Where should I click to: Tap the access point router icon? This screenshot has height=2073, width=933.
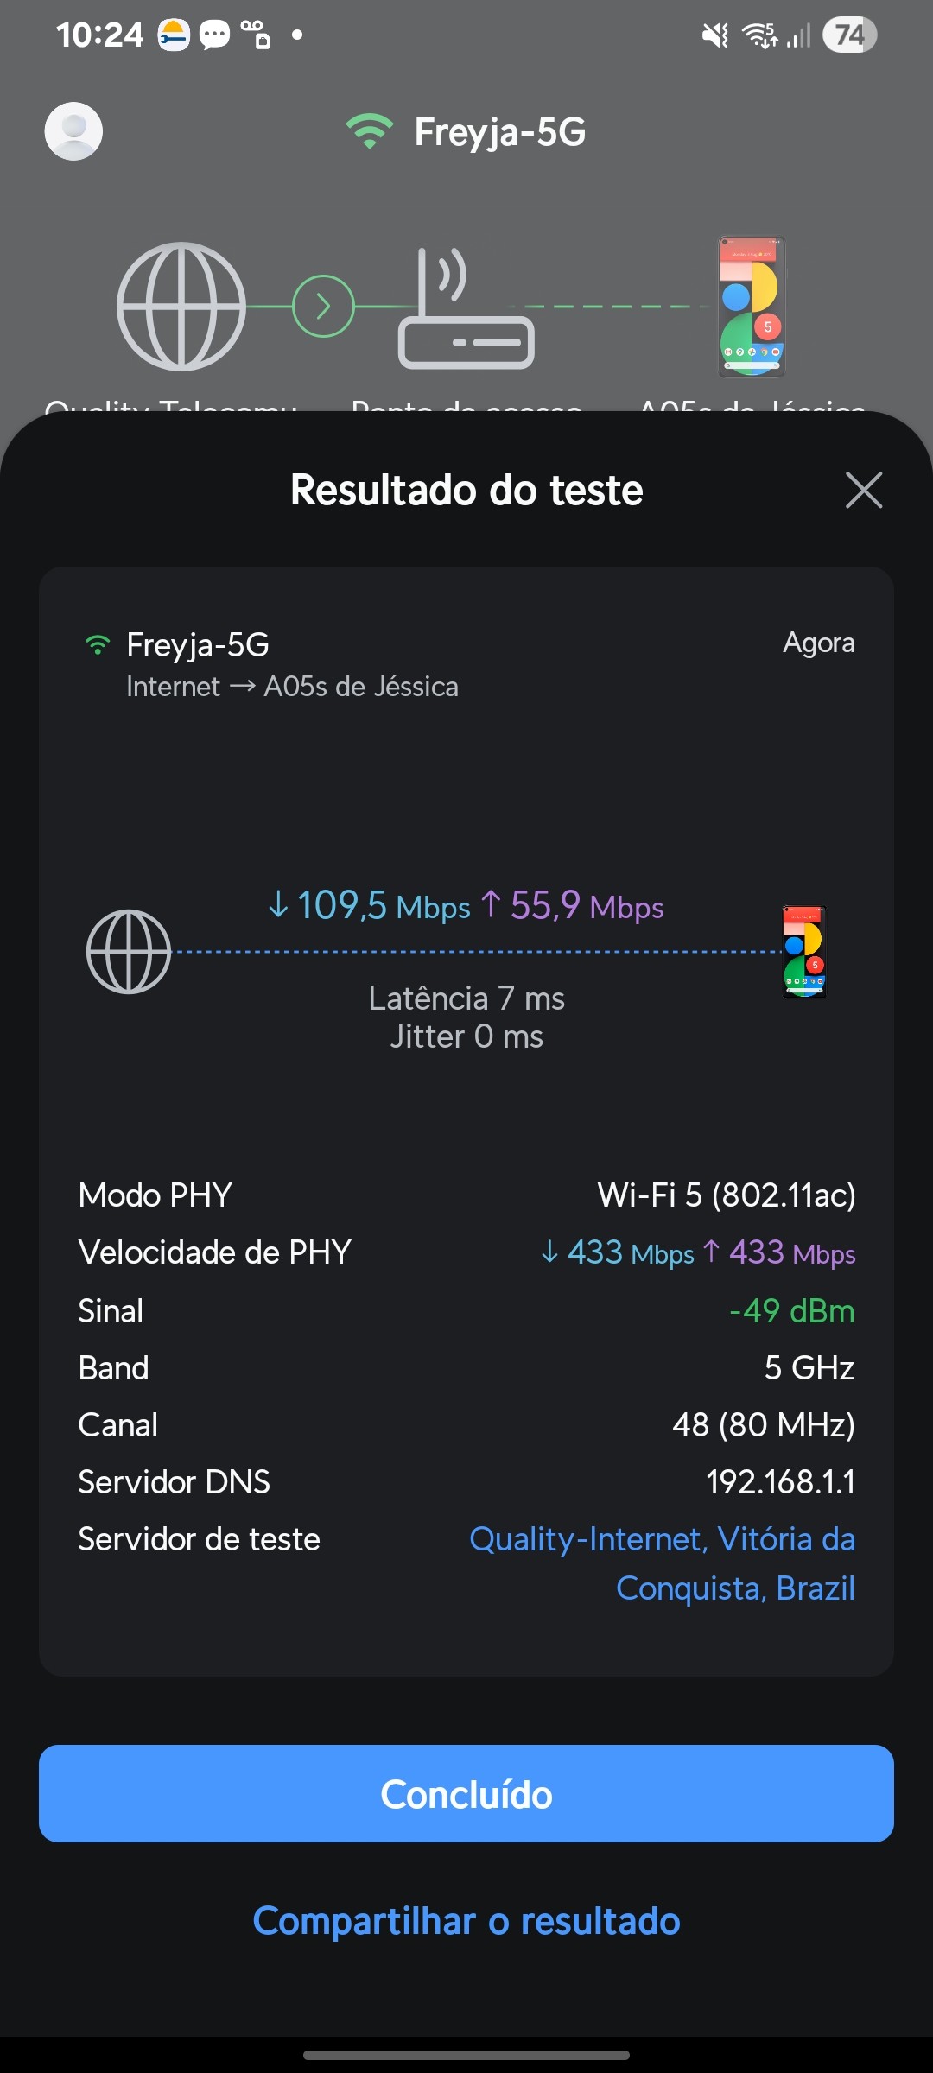(465, 309)
